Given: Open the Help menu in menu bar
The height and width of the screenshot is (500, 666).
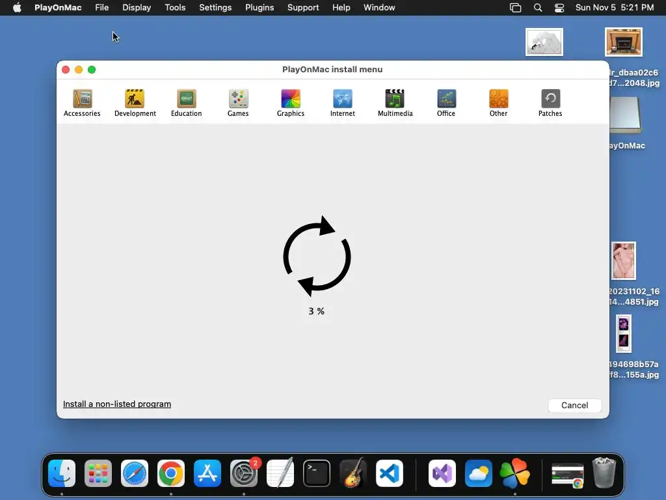Looking at the screenshot, I should click(341, 8).
